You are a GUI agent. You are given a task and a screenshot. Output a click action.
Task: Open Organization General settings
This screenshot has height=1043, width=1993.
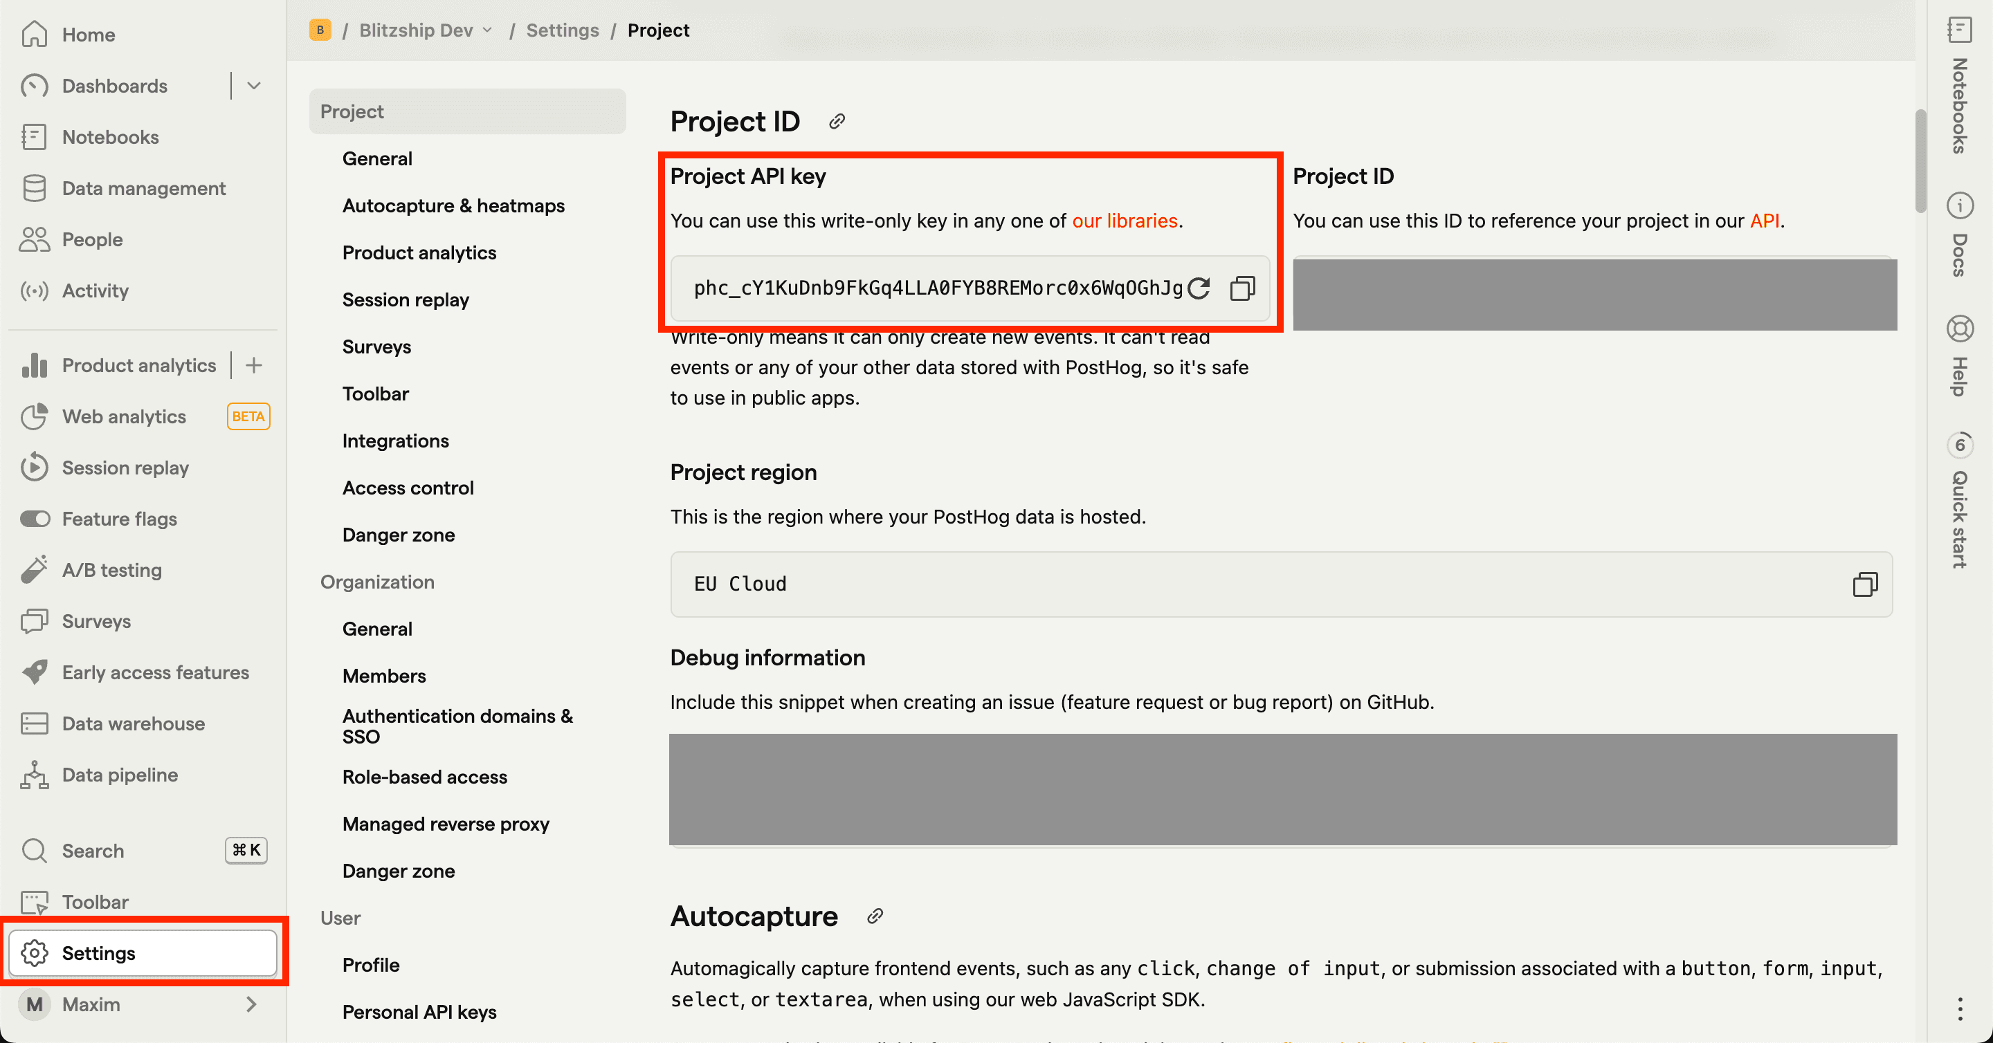pos(376,629)
